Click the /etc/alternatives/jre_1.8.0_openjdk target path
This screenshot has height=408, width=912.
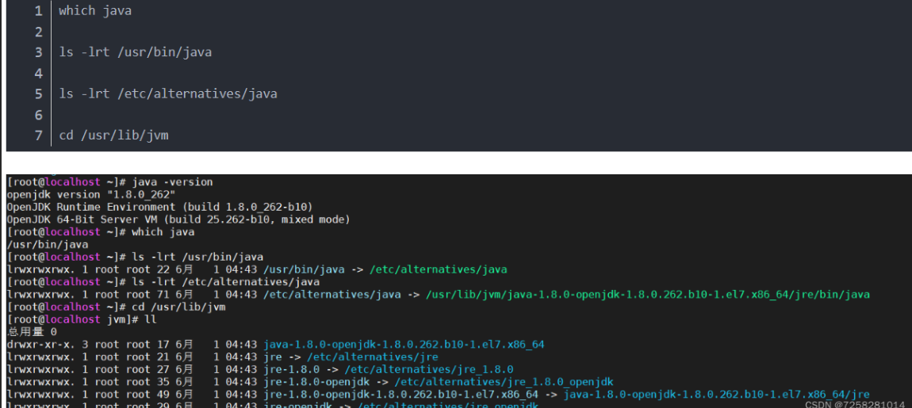point(504,382)
